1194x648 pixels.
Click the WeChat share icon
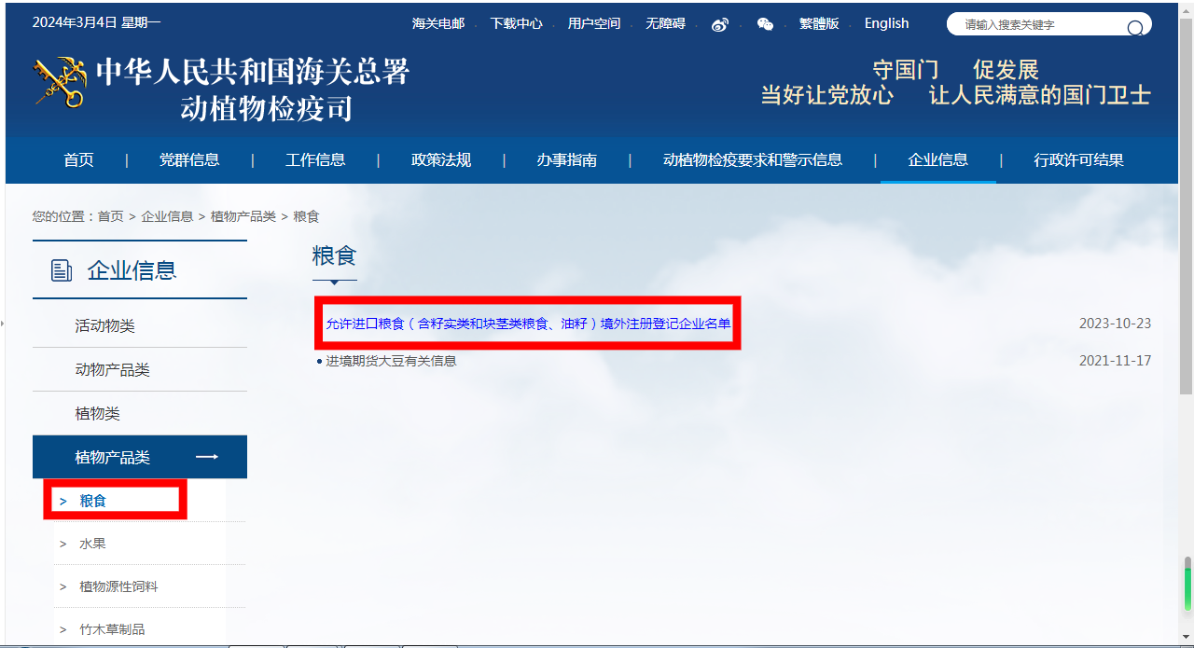[x=765, y=23]
